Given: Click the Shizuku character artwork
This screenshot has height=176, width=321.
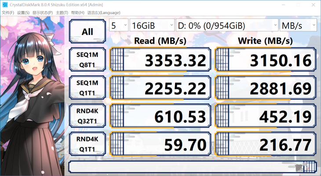Looking at the screenshot, I should pos(32,96).
